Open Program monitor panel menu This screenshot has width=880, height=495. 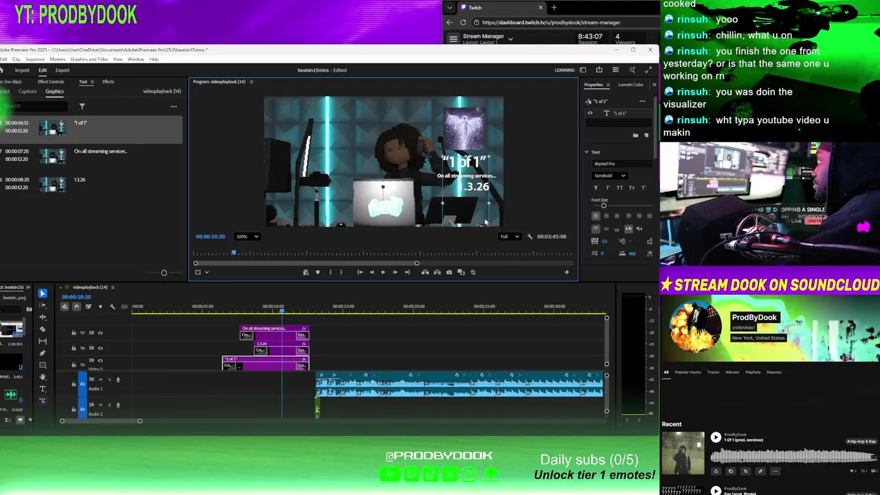click(x=251, y=82)
